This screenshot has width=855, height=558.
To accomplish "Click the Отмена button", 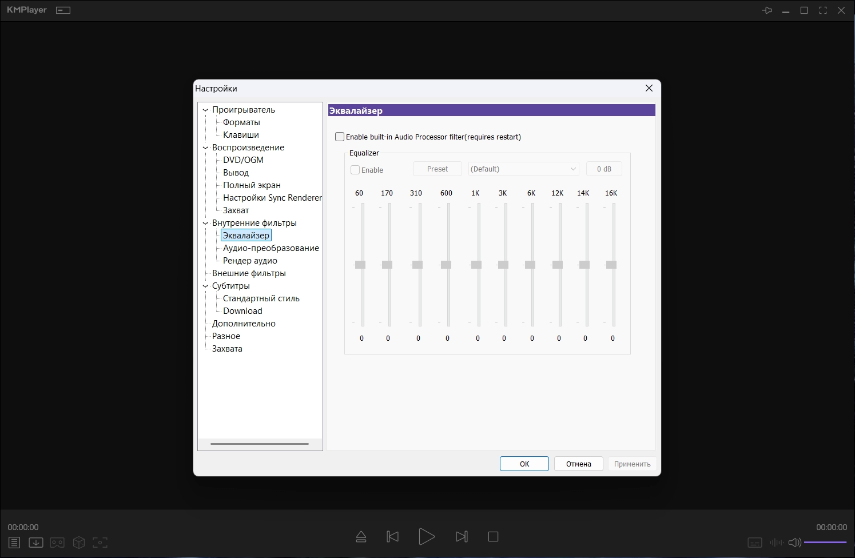I will 579,464.
